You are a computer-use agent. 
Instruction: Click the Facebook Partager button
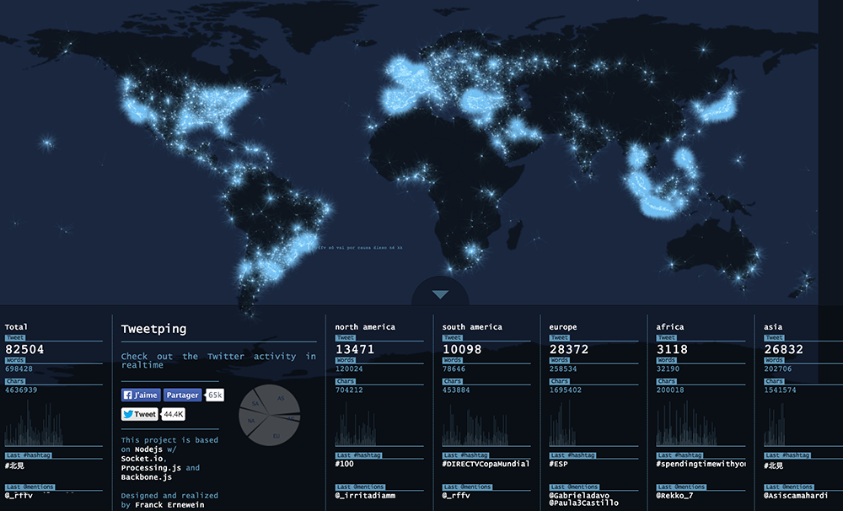(182, 395)
